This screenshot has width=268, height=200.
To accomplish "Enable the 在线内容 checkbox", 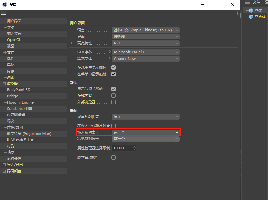I will tap(113, 95).
